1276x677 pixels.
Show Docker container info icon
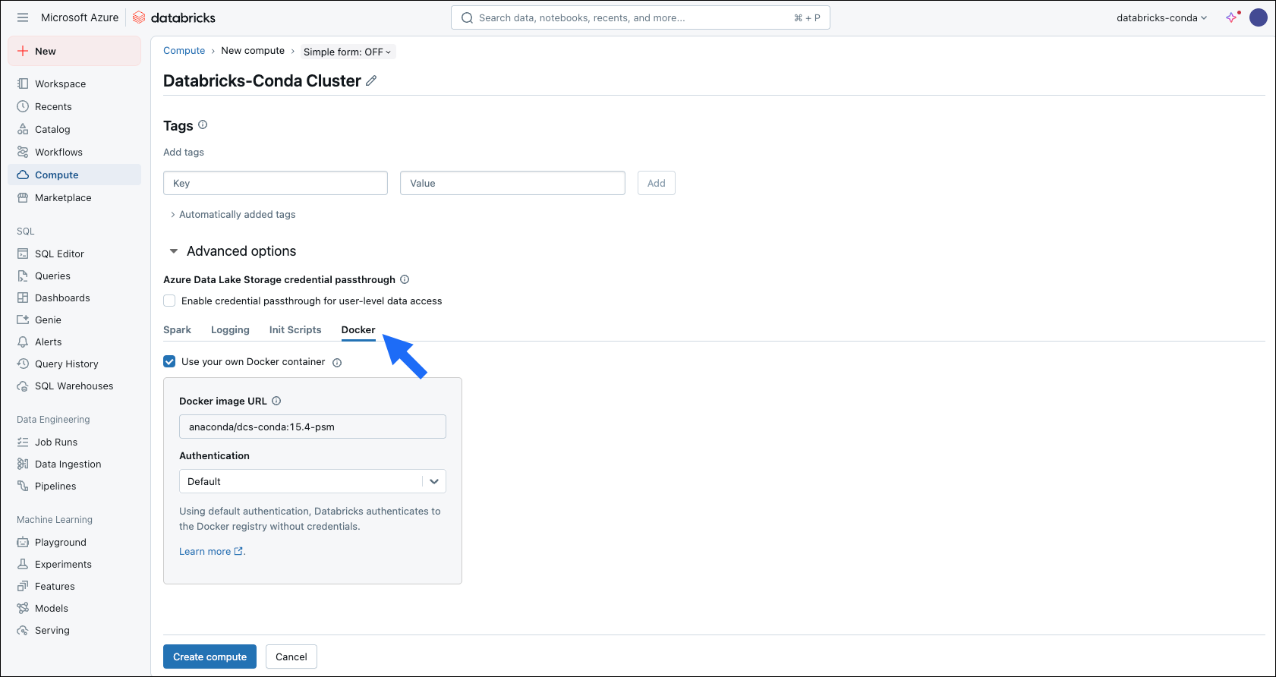(x=337, y=363)
